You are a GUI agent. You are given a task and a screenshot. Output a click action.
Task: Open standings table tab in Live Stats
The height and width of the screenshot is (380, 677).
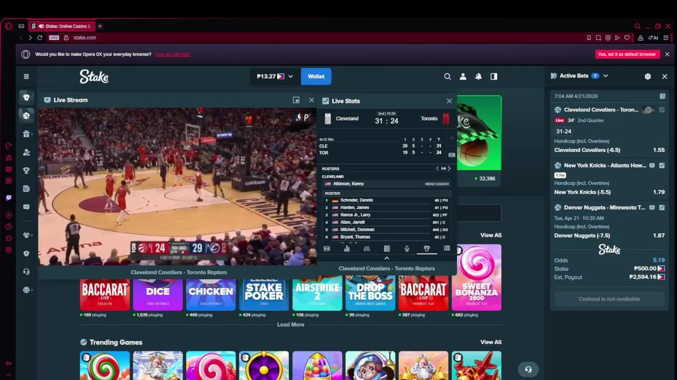pos(387,249)
